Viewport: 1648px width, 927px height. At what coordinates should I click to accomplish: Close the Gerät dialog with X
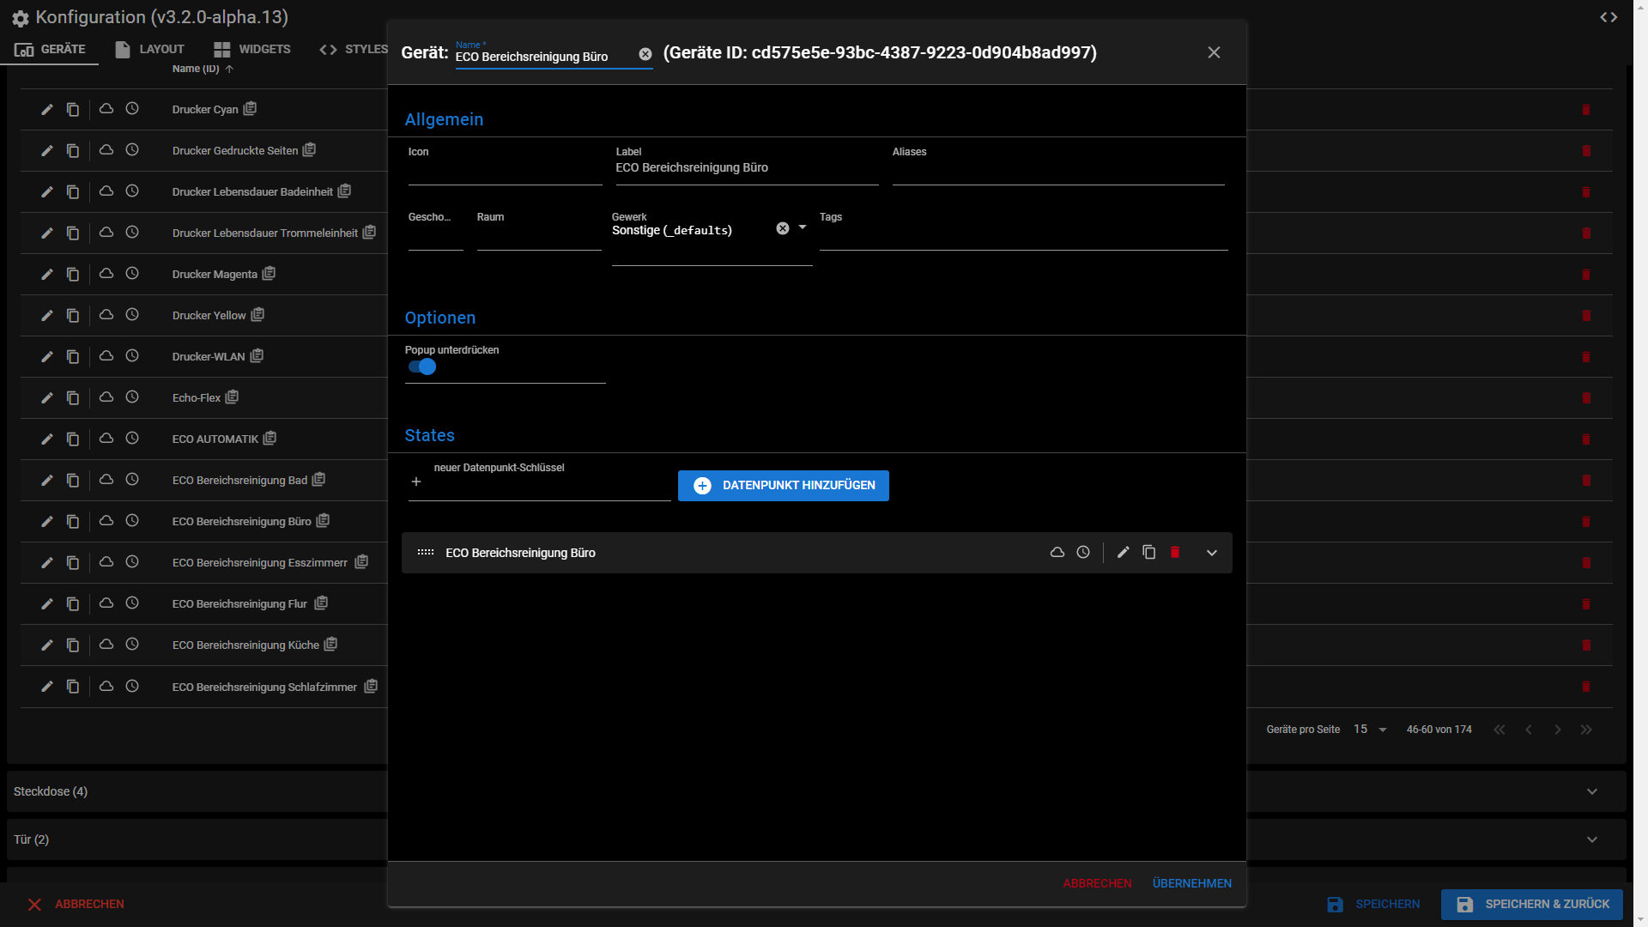coord(1214,52)
